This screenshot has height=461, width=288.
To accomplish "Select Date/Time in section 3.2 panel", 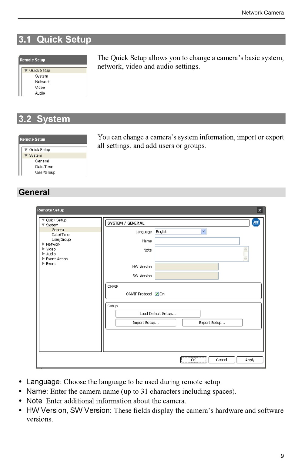I will tap(44, 167).
